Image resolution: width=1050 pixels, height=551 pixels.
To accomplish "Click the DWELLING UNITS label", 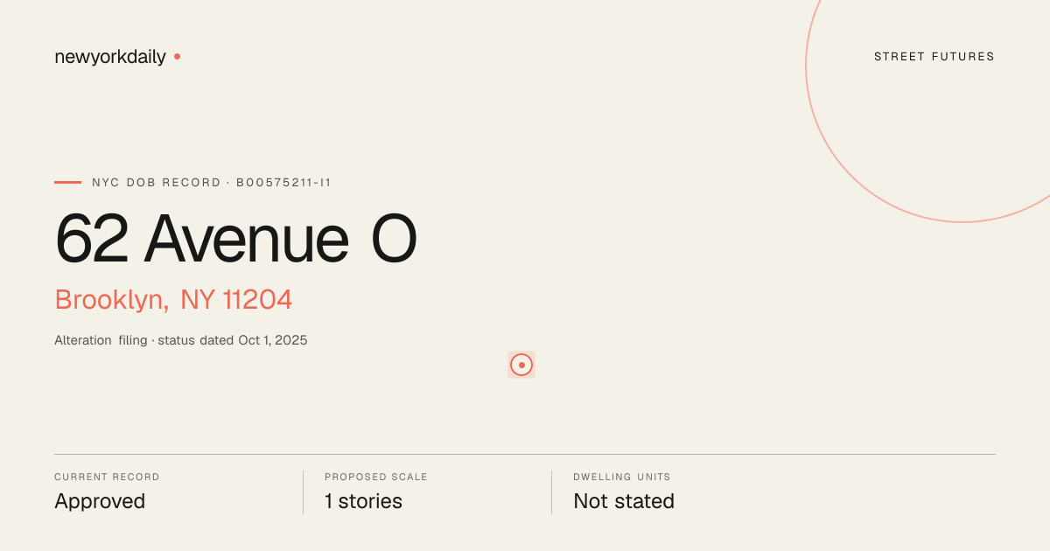I will click(x=622, y=478).
